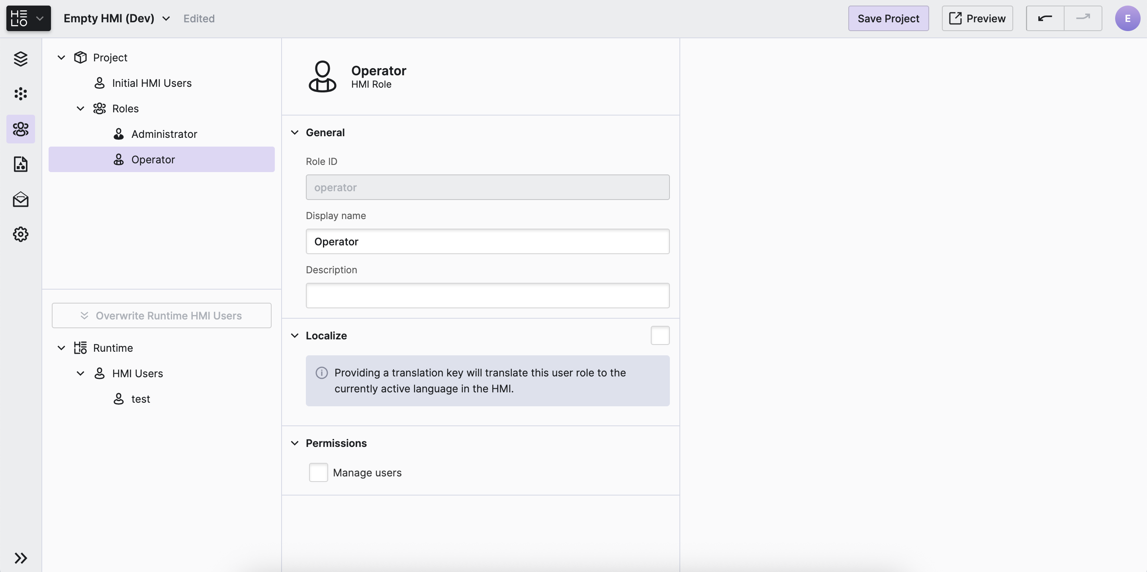Open the user avatar E menu
The image size is (1147, 572).
click(x=1127, y=18)
